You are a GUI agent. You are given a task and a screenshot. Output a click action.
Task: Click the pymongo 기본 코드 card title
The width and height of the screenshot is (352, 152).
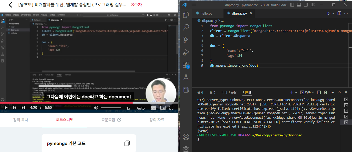pos(66,143)
